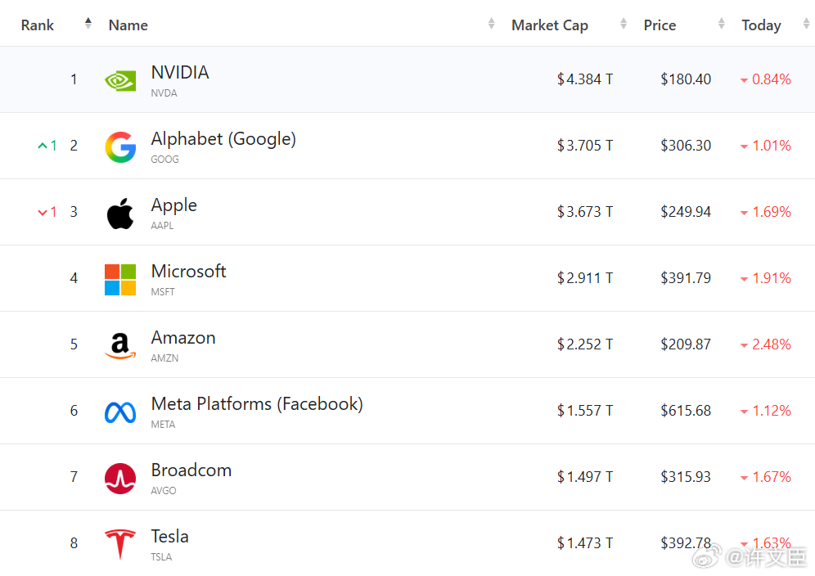This screenshot has height=576, width=815.
Task: Click the Name column header
Action: pos(128,25)
